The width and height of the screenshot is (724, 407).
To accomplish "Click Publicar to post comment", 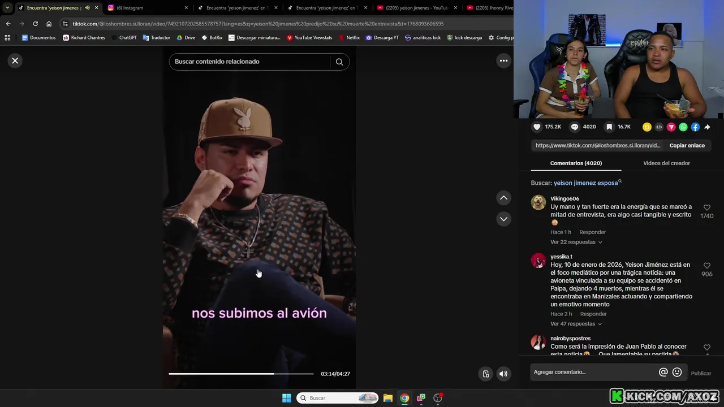I will click(701, 373).
